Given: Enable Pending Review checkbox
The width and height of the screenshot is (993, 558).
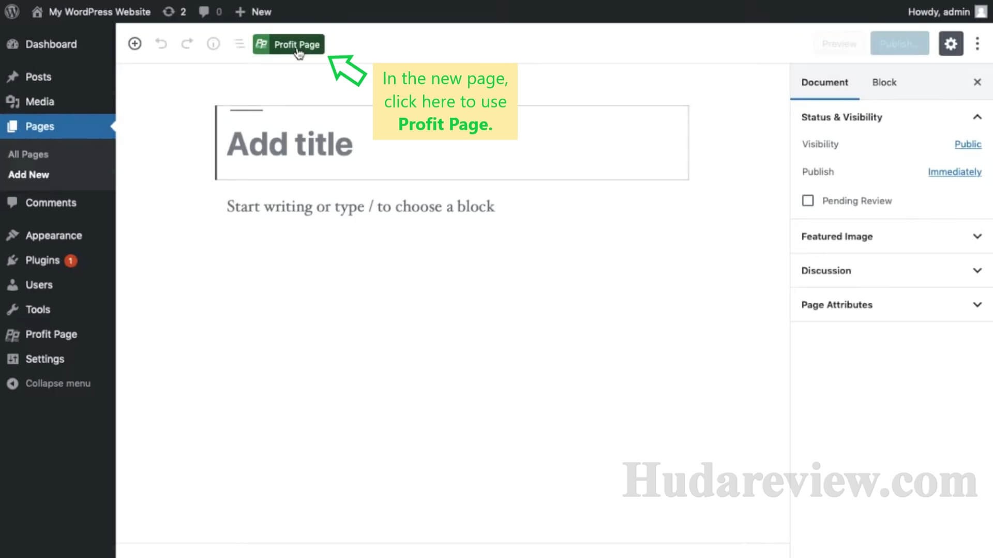Looking at the screenshot, I should tap(807, 200).
